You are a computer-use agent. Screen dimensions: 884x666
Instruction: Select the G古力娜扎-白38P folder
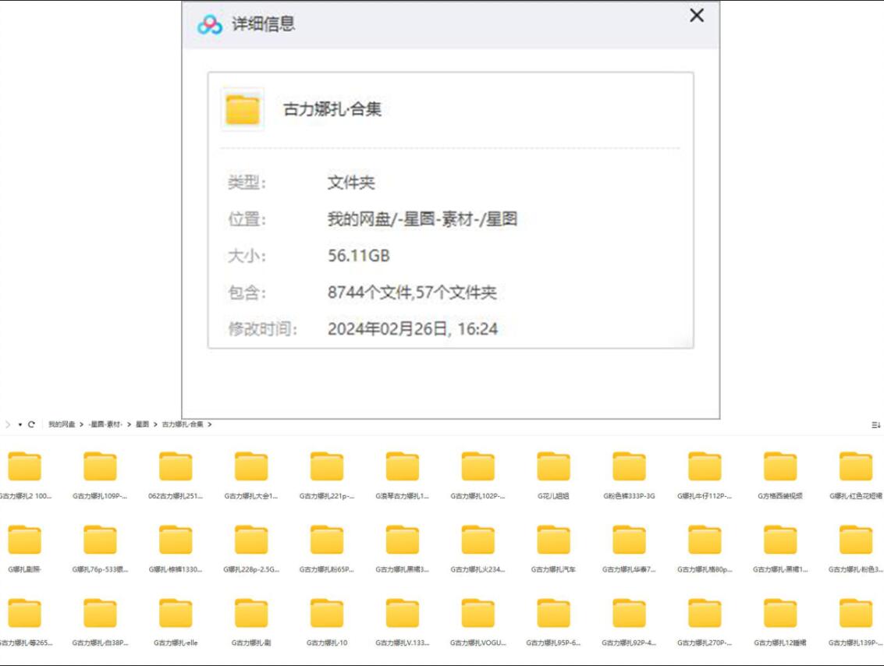pos(100,622)
